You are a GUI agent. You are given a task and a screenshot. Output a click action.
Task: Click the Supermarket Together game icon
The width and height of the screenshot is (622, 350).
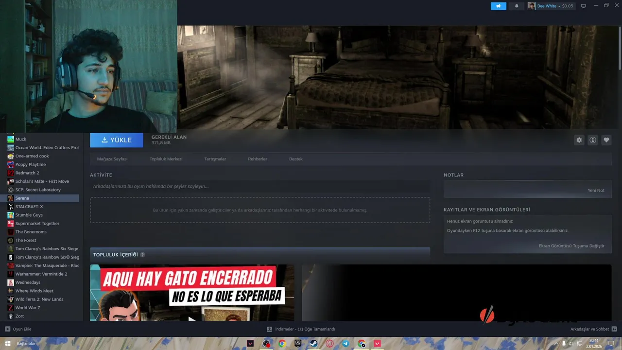pos(11,223)
